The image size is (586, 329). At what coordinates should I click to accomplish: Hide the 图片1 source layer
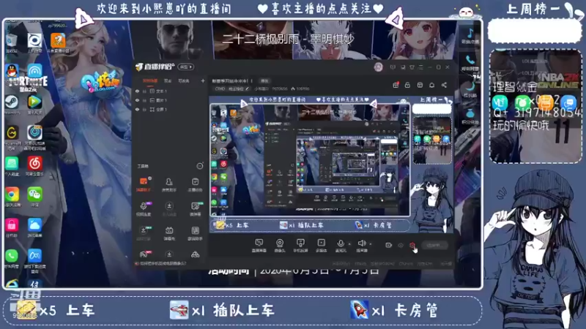(x=137, y=100)
